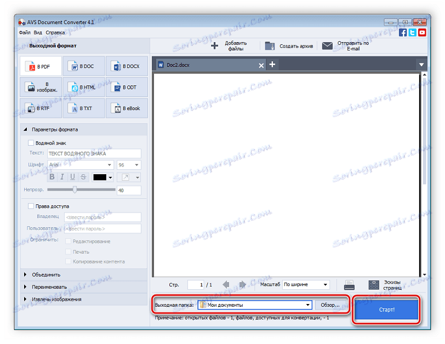Viewport: 445px width, 344px height.
Task: Click the Page Thumbnails label
Action: (x=392, y=285)
